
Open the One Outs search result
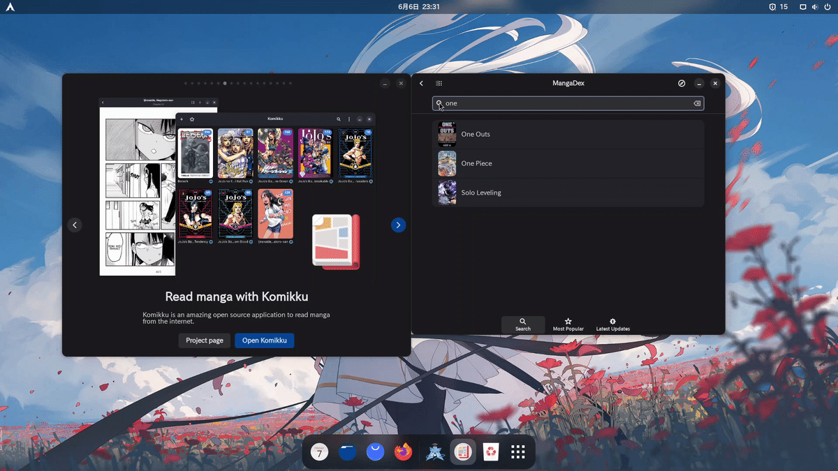coord(568,134)
